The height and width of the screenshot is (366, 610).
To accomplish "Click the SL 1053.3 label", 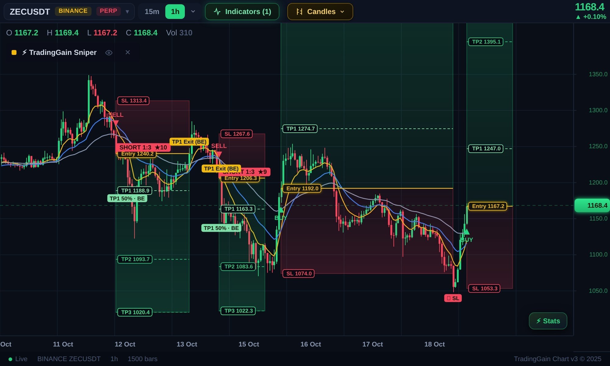I will pos(484,289).
